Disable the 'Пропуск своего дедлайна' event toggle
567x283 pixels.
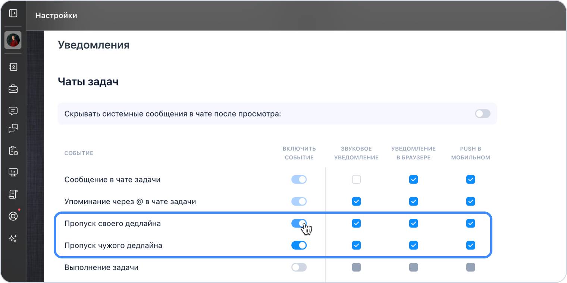(299, 223)
